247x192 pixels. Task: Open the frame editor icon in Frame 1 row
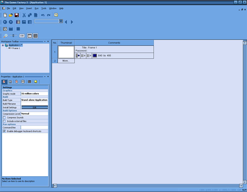(x=78, y=56)
